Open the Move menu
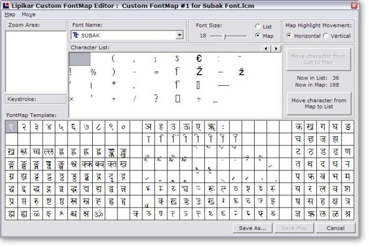The height and width of the screenshot is (247, 369). coord(28,15)
